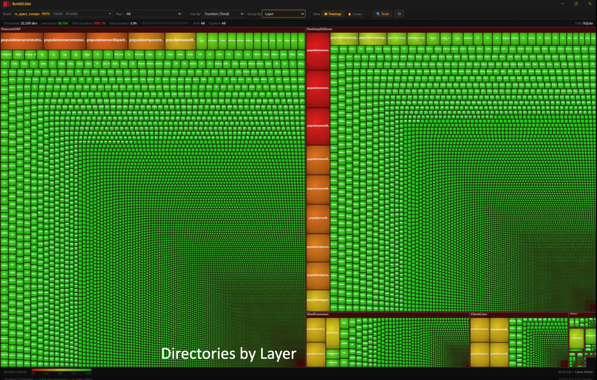The width and height of the screenshot is (597, 380).
Task: Click the Block Size Cache Misses label
Action: point(575,372)
